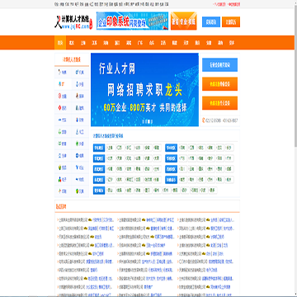Click the large blue button beside the main banner
The height and width of the screenshot is (297, 297).
(x=219, y=65)
